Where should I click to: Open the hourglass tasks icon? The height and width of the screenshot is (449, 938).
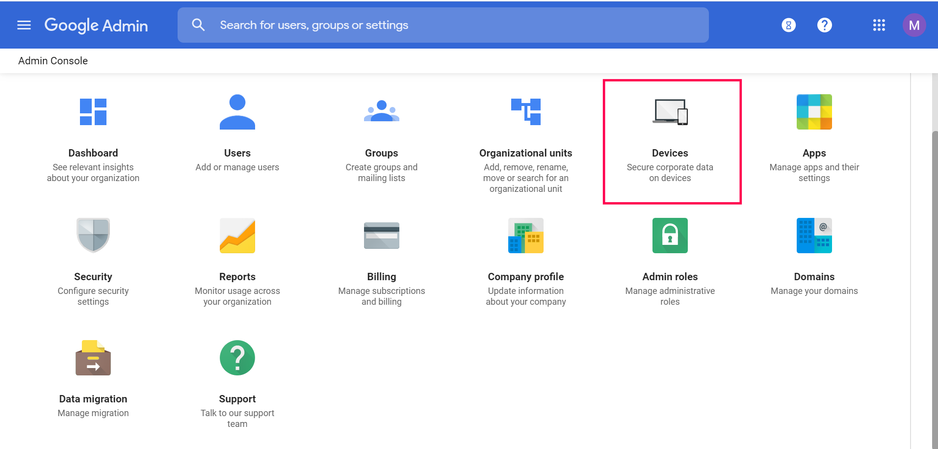(x=789, y=25)
